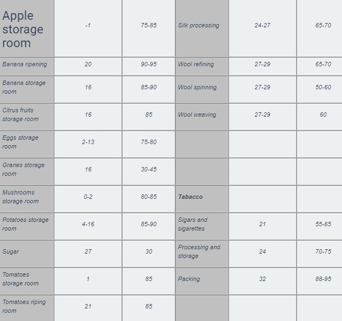Viewport: 342px width, 321px height.
Task: Select the Mushrooms storage room cell
Action: coord(26,199)
